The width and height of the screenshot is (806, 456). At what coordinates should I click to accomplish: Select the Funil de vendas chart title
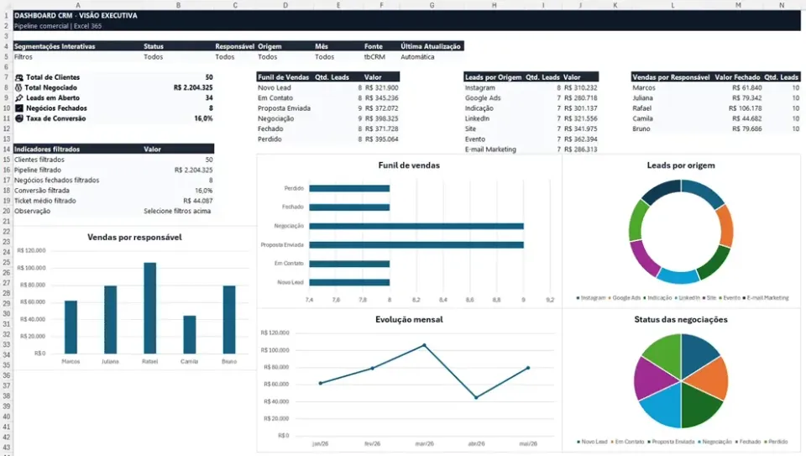pyautogui.click(x=409, y=165)
